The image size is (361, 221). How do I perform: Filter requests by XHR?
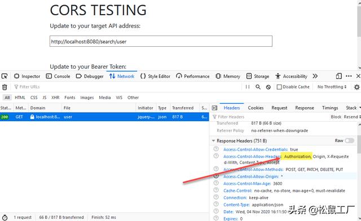pyautogui.click(x=55, y=98)
